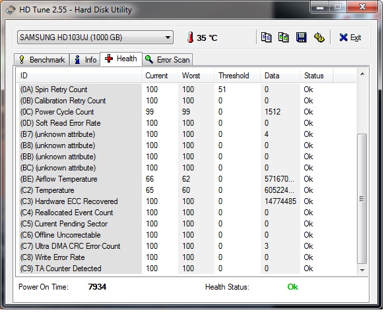Select the Health tab
The width and height of the screenshot is (386, 312).
coord(121,59)
